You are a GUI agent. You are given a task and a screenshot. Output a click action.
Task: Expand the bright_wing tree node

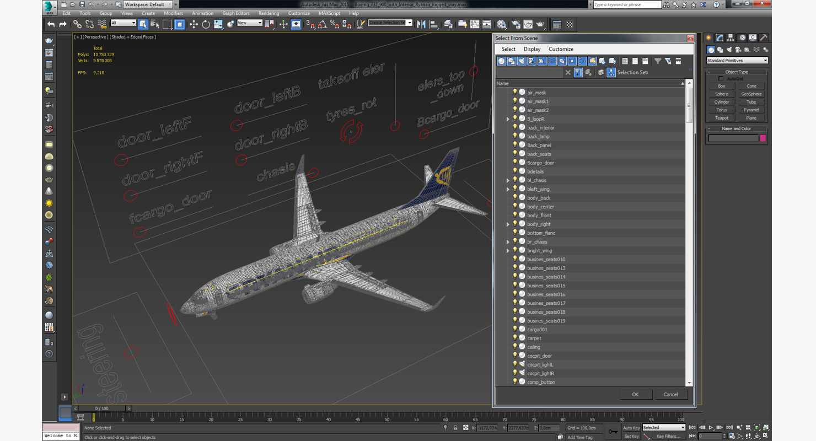click(x=508, y=251)
